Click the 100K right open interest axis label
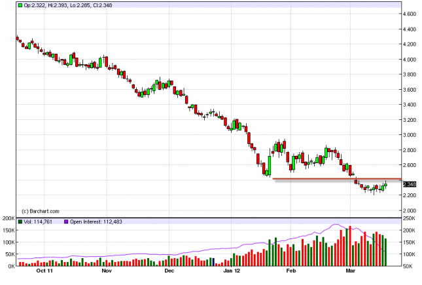Screen dimensions: 422x285 409,254
